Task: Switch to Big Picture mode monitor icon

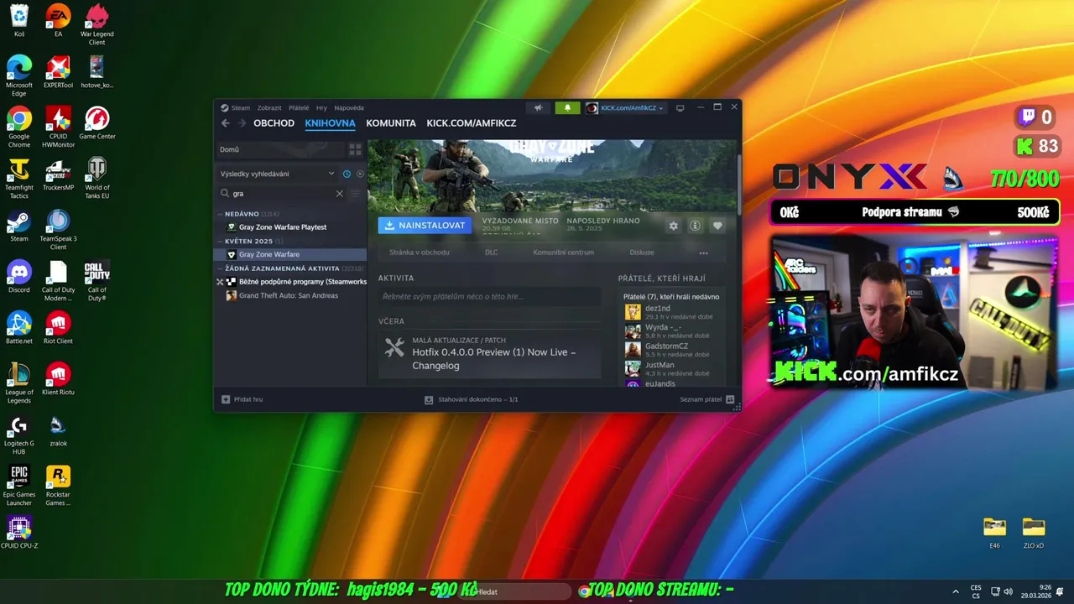Action: (x=680, y=107)
